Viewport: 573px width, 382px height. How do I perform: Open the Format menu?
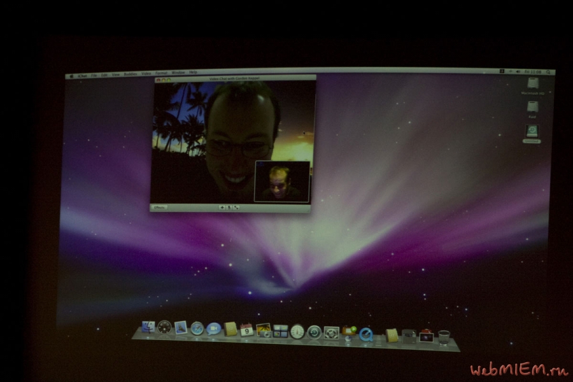[x=161, y=73]
